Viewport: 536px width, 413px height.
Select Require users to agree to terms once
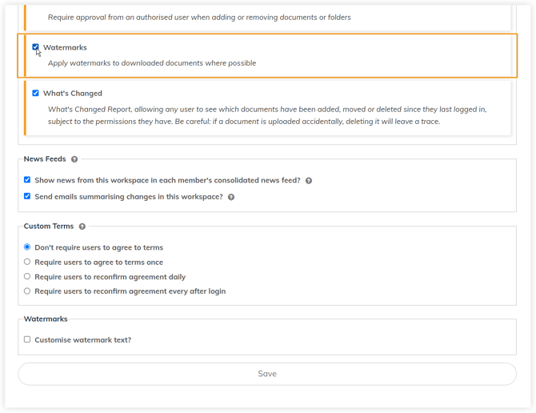[27, 262]
